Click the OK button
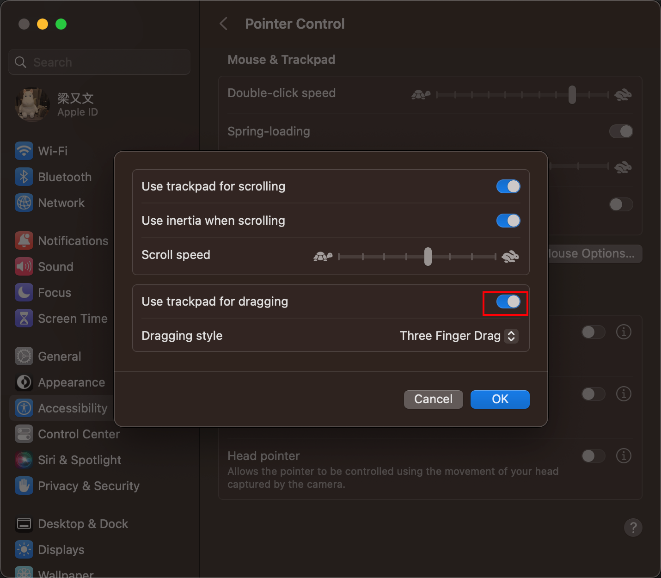Viewport: 661px width, 578px height. pyautogui.click(x=500, y=399)
